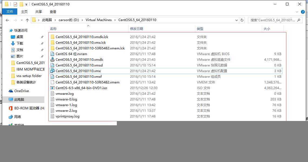Click the forward navigation arrow

[x=15, y=20]
